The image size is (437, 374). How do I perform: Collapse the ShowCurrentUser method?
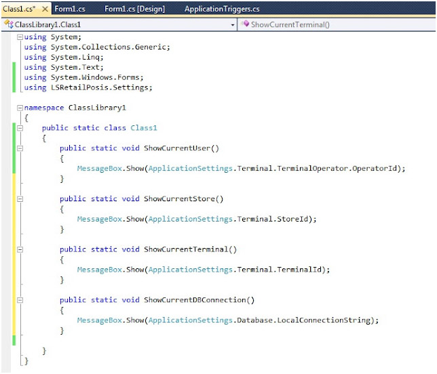[x=19, y=148]
